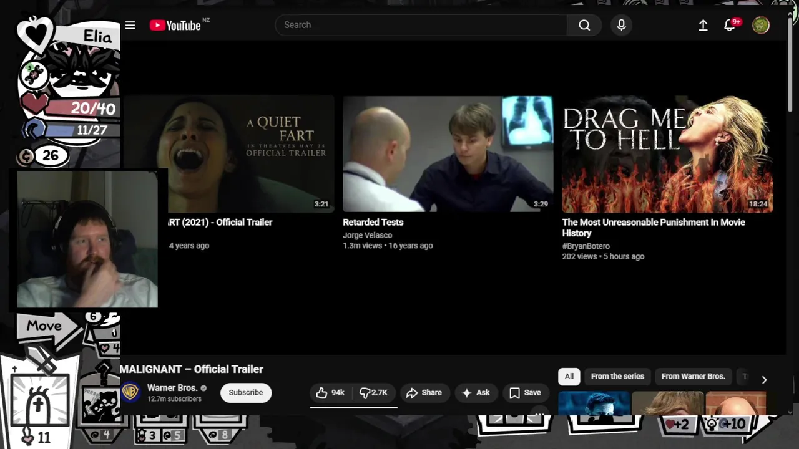Click the tombstone card icon in game

click(x=39, y=401)
